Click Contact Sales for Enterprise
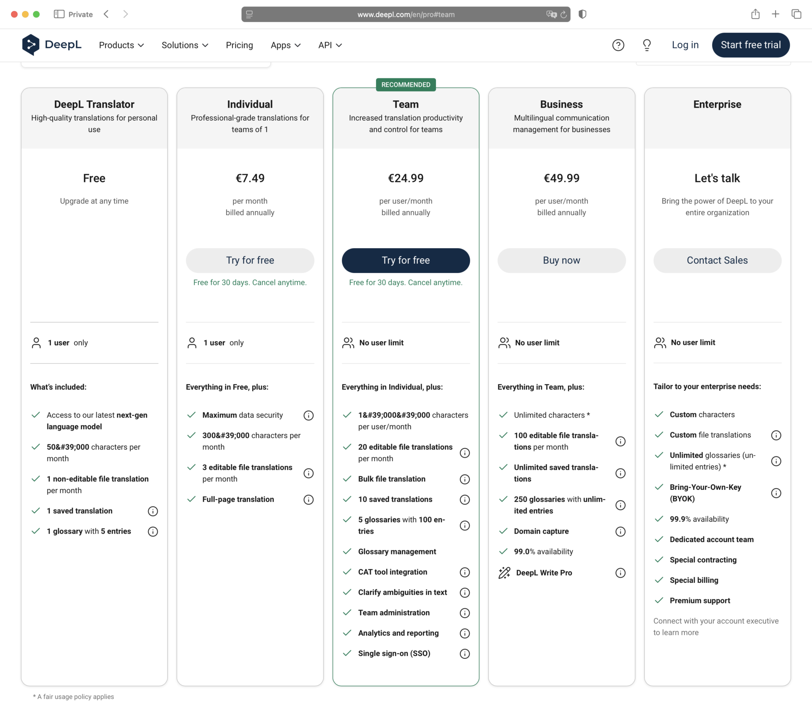 point(717,260)
